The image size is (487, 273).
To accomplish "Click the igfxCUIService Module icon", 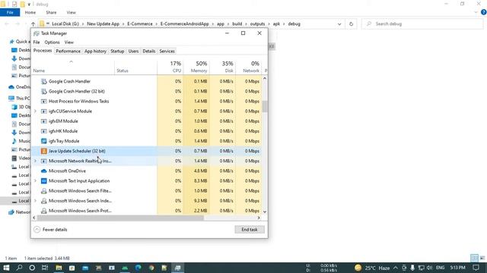I will click(44, 111).
